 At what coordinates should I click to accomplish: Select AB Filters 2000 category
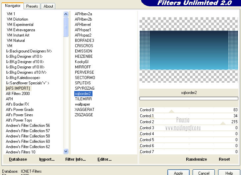point(18,94)
